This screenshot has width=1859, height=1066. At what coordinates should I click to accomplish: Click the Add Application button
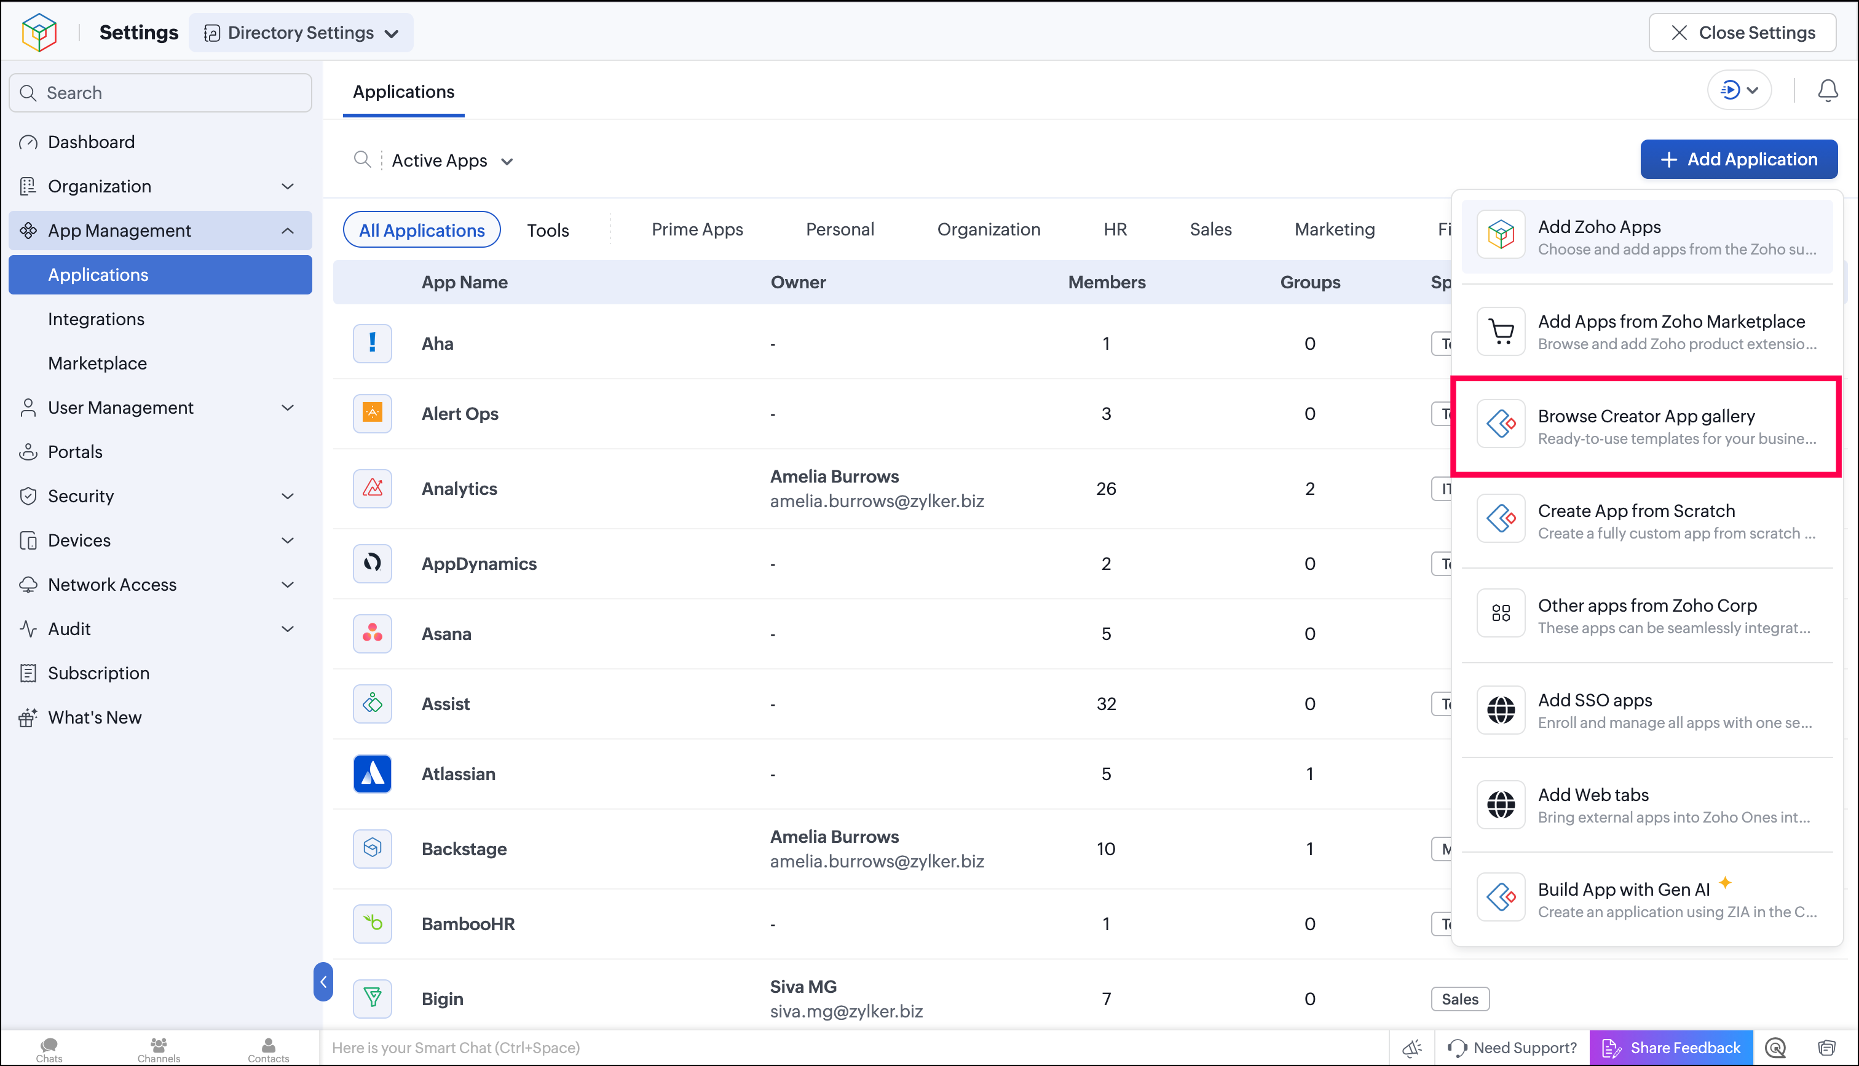[x=1739, y=159]
